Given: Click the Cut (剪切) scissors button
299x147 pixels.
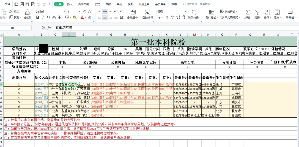Looking at the screenshot, I should click(14, 12).
